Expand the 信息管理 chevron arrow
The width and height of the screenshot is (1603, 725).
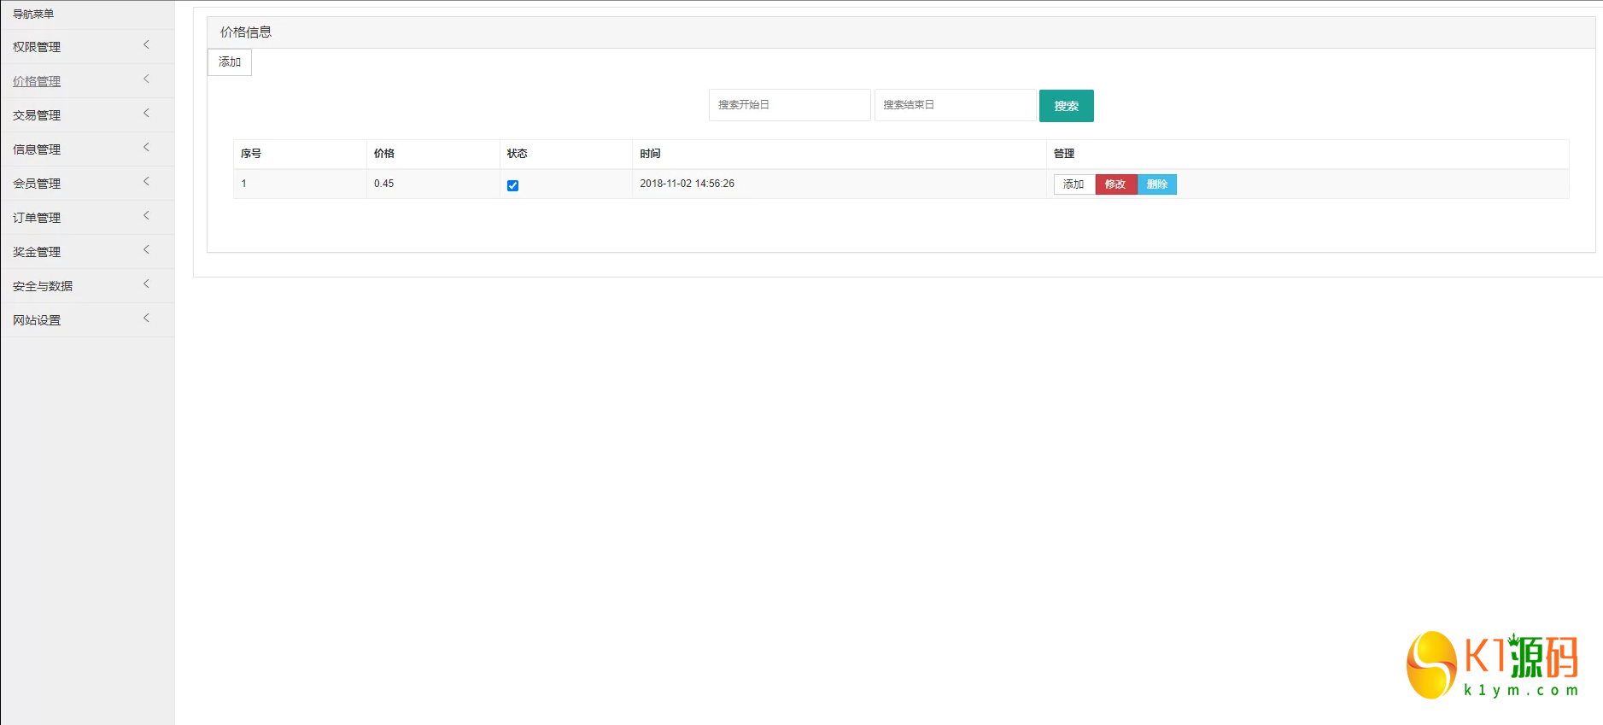(146, 147)
